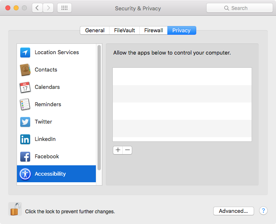
Task: Click the padlock to prevent changes
Action: [15, 209]
